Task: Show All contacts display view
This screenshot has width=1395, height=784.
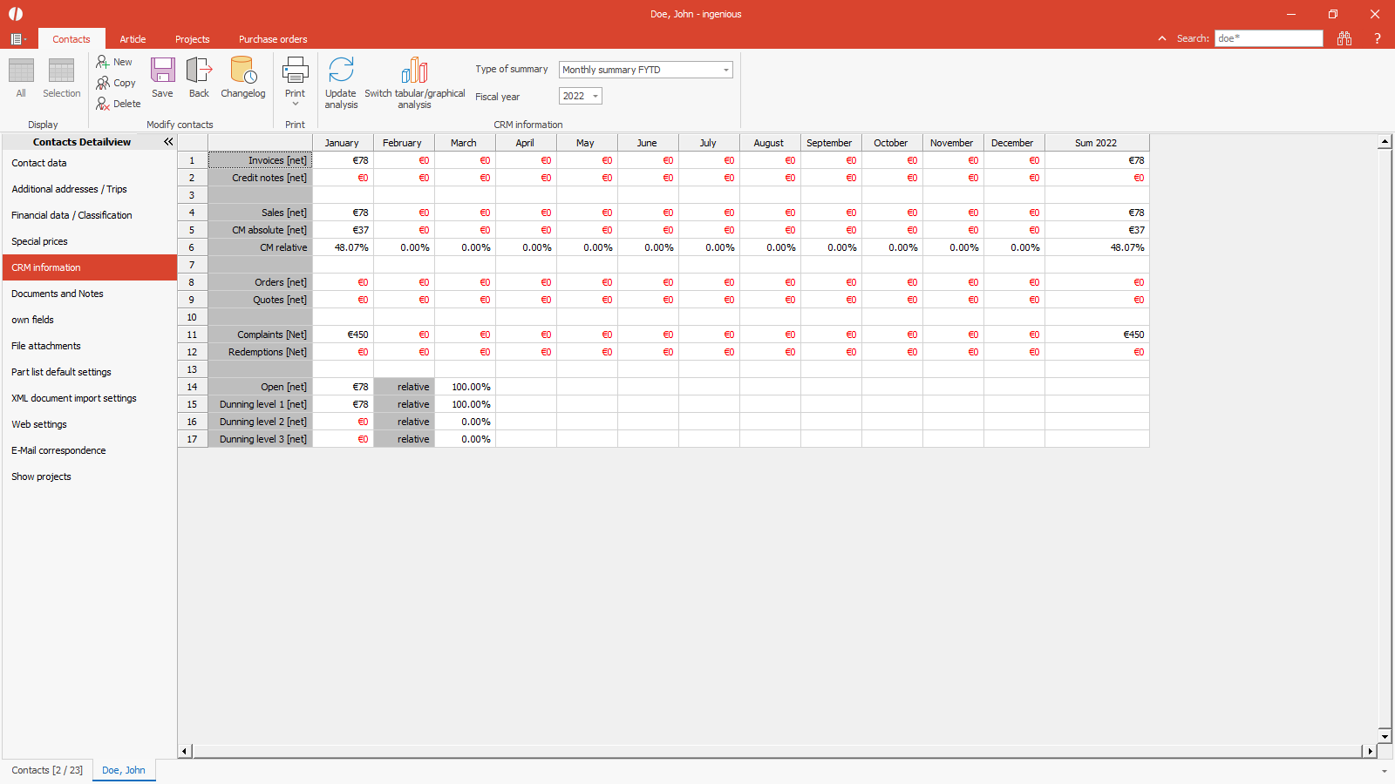Action: click(21, 71)
